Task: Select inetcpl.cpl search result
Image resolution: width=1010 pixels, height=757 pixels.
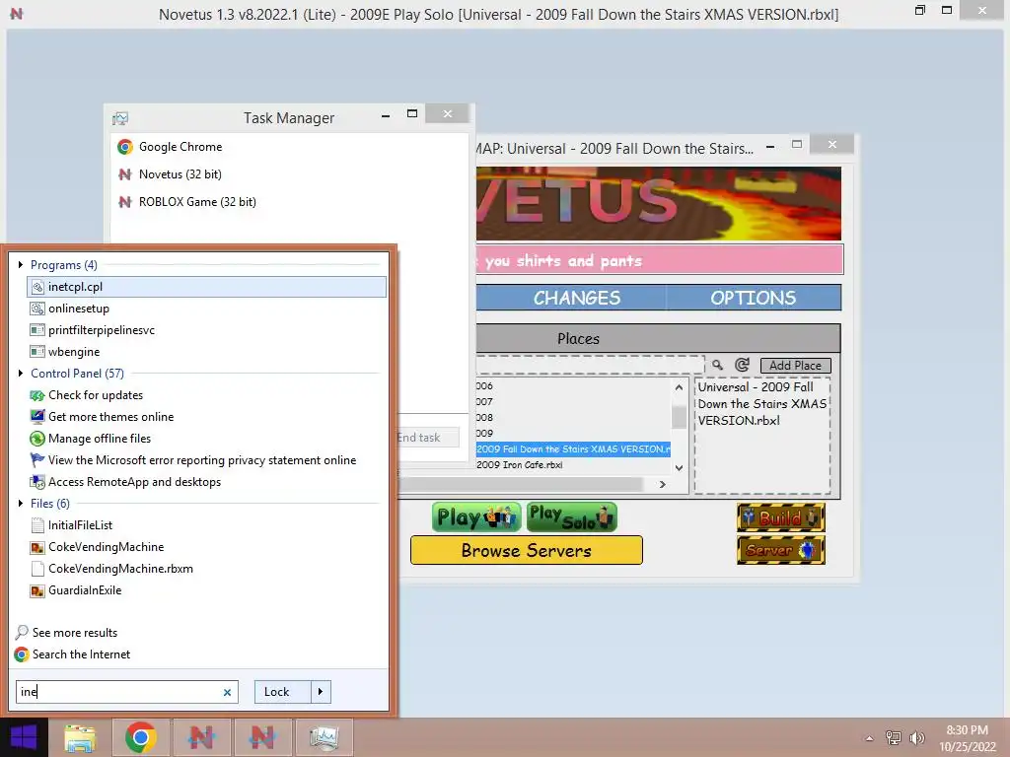Action: [x=207, y=287]
